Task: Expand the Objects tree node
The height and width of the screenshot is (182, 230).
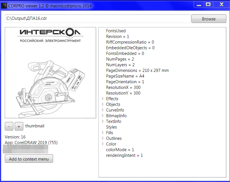Action: pyautogui.click(x=103, y=104)
